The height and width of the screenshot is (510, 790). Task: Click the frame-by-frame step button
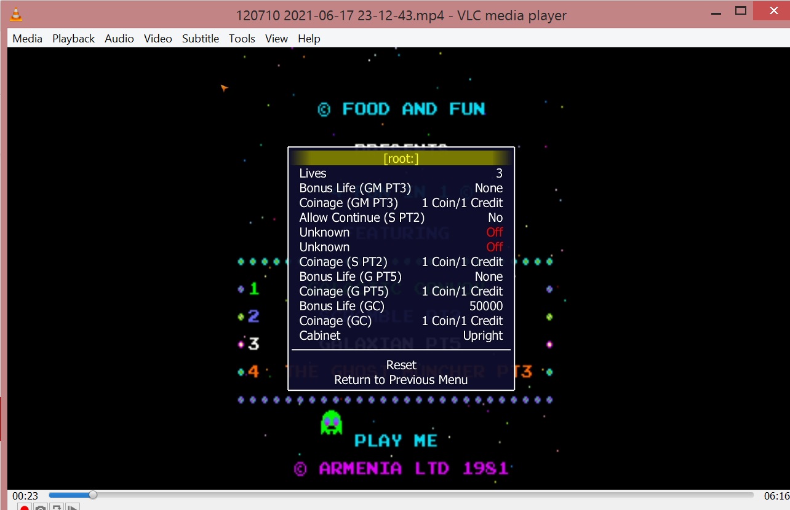coord(72,507)
